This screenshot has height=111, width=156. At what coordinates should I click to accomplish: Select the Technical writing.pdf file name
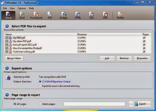24,52
